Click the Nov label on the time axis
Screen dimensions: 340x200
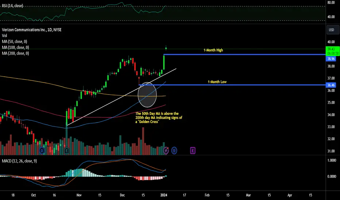click(79, 195)
